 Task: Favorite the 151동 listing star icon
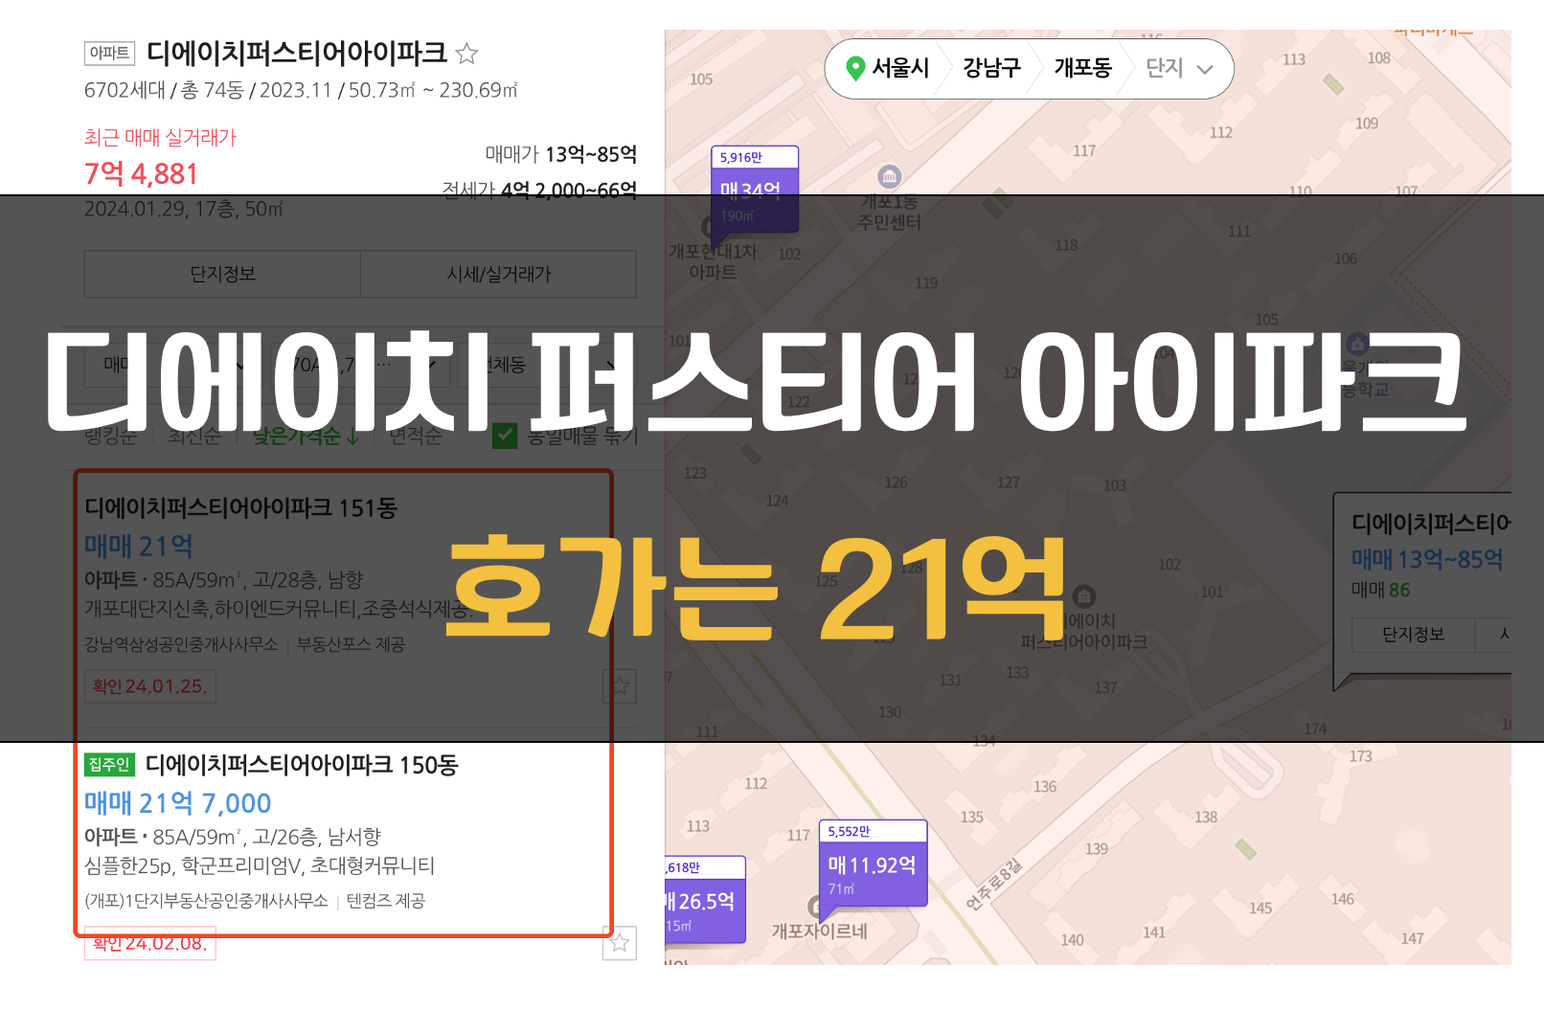620,685
